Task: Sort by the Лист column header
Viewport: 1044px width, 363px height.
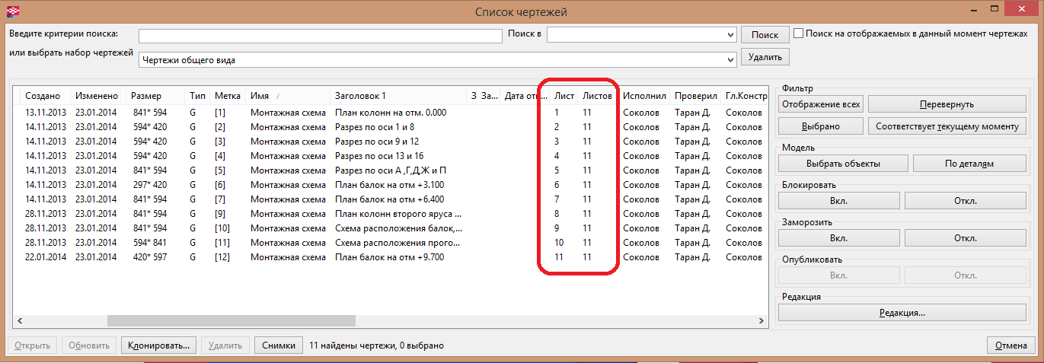Action: point(564,96)
